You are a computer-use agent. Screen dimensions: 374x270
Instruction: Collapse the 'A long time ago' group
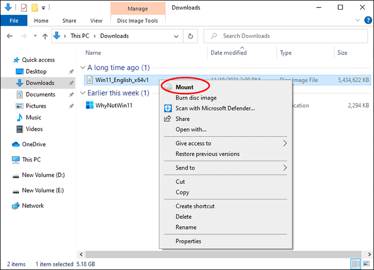click(83, 68)
